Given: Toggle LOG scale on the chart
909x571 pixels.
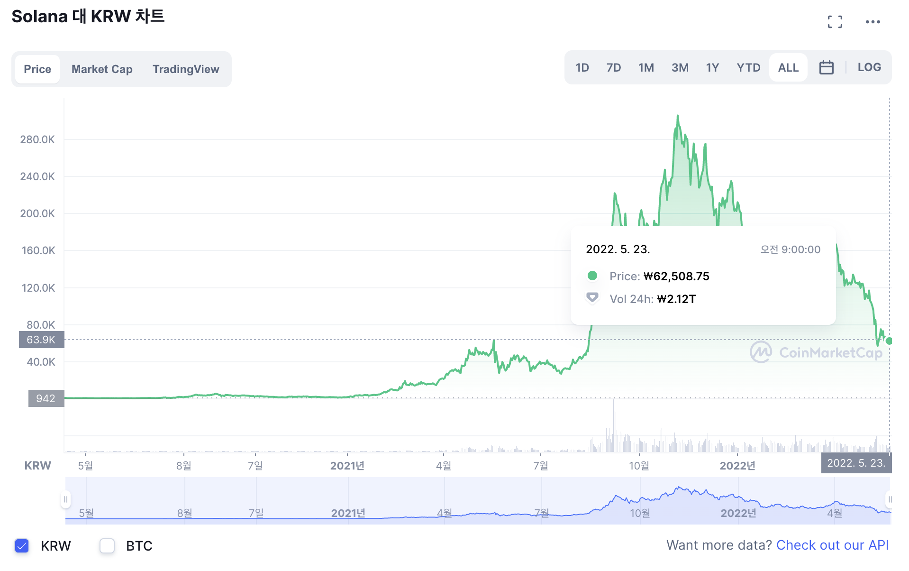Looking at the screenshot, I should tap(869, 67).
